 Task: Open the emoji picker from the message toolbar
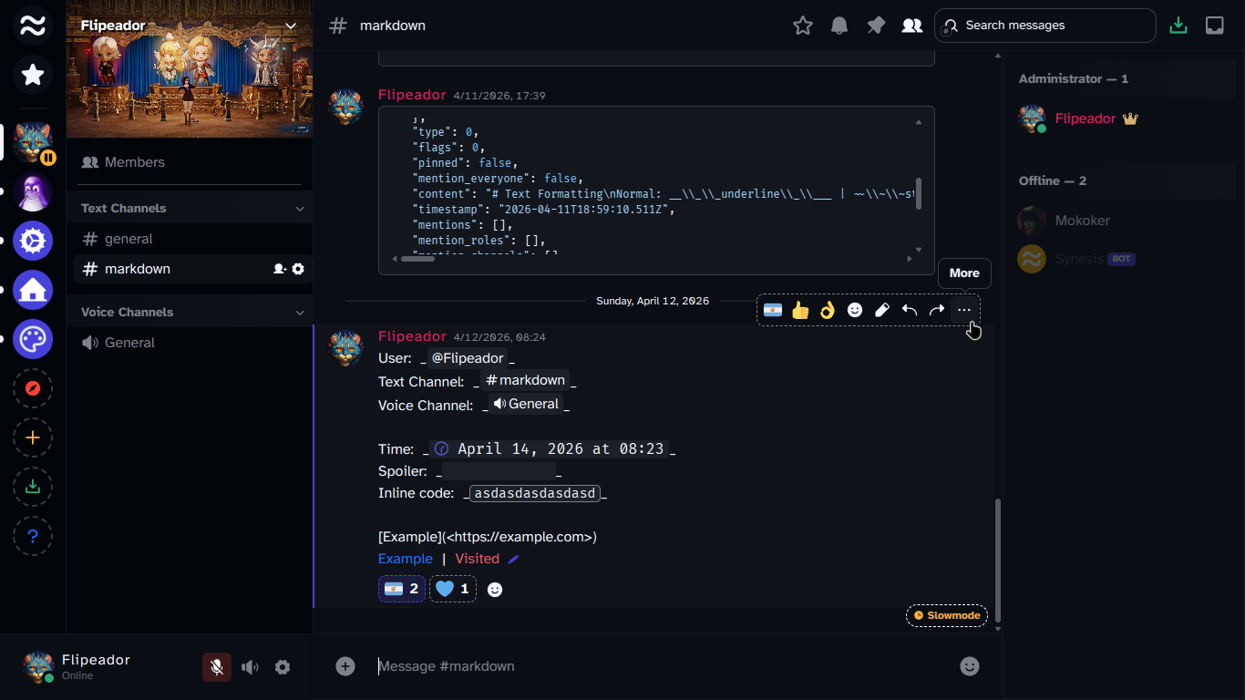click(855, 310)
